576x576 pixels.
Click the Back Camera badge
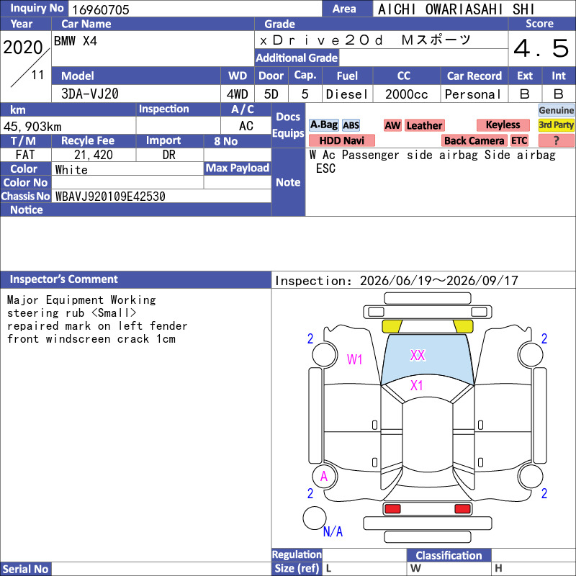click(474, 140)
